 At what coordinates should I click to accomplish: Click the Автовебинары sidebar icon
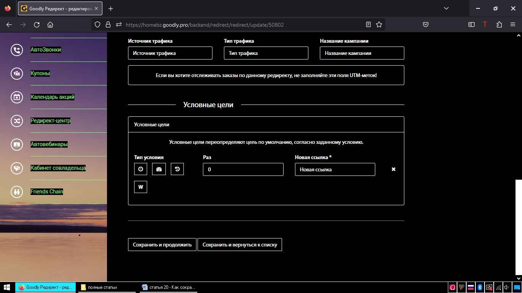[x=17, y=144]
